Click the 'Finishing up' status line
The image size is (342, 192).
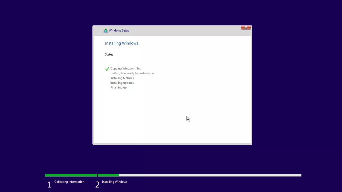(118, 87)
